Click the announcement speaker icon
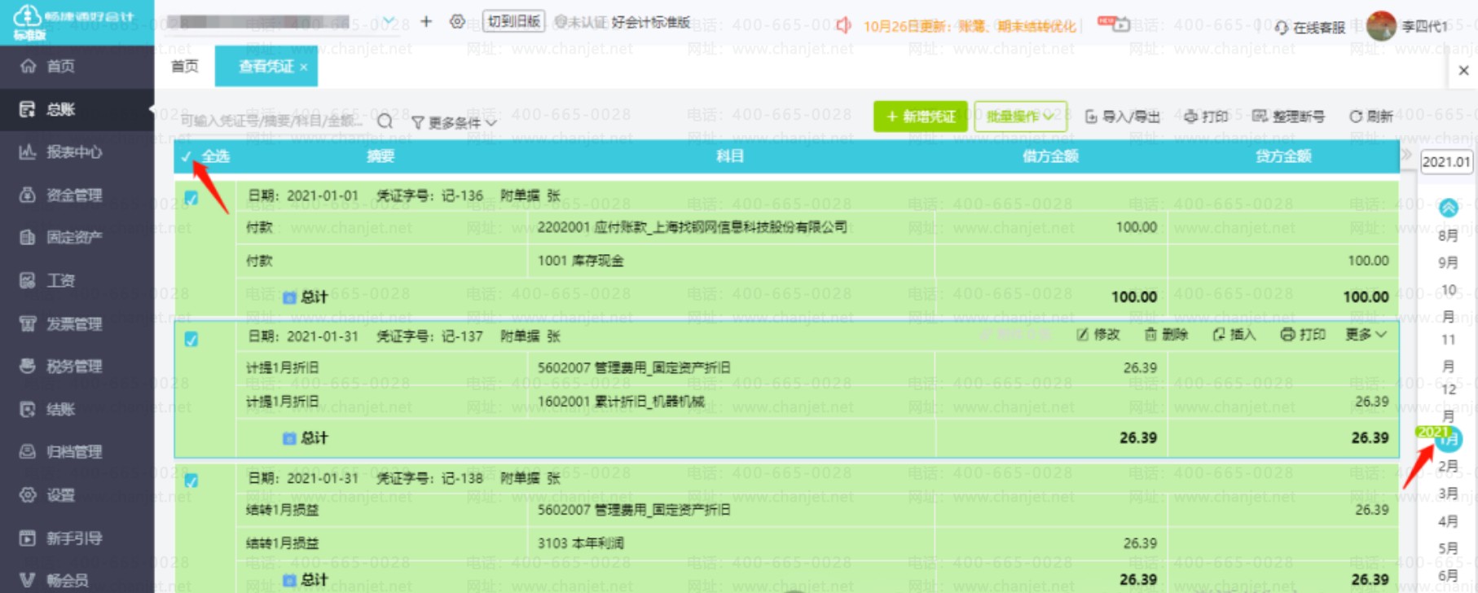1478x593 pixels. tap(844, 25)
